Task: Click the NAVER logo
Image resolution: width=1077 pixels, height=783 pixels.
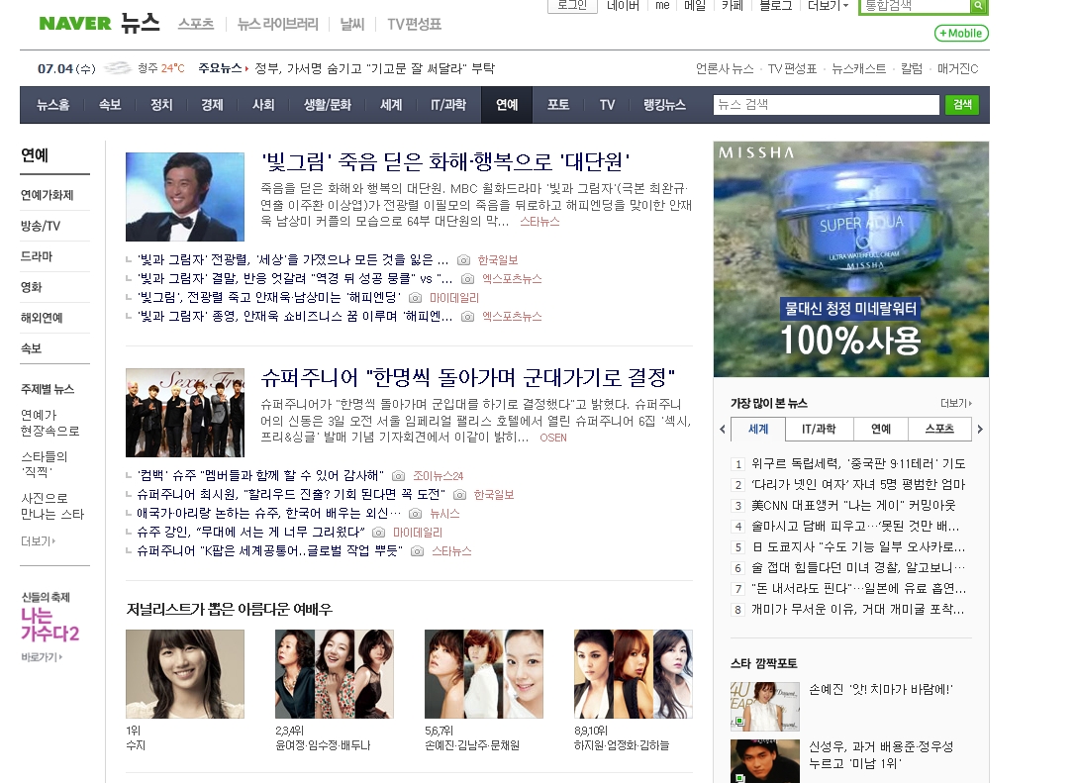Action: 75,24
